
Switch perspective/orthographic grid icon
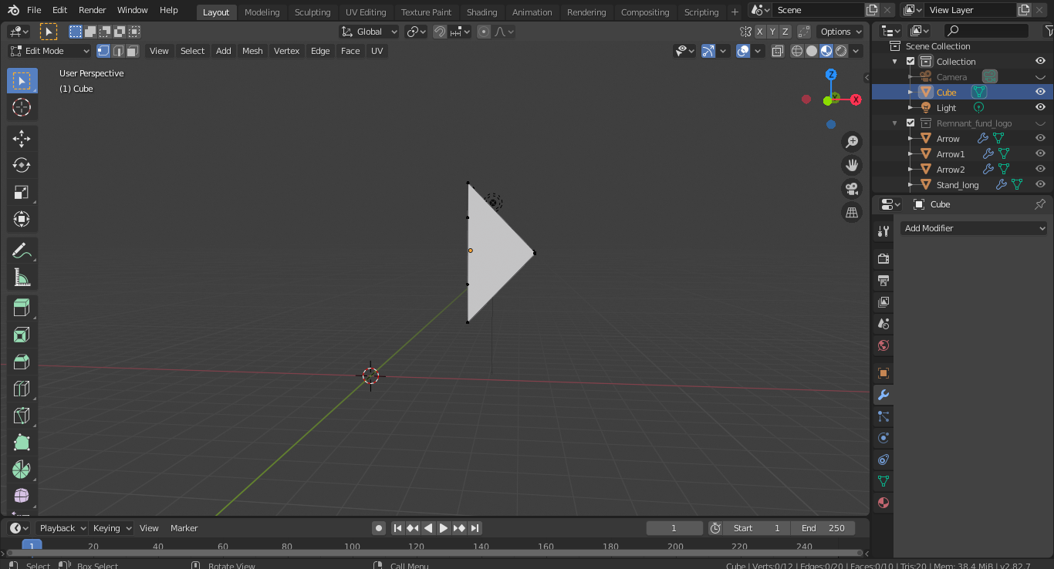[852, 213]
